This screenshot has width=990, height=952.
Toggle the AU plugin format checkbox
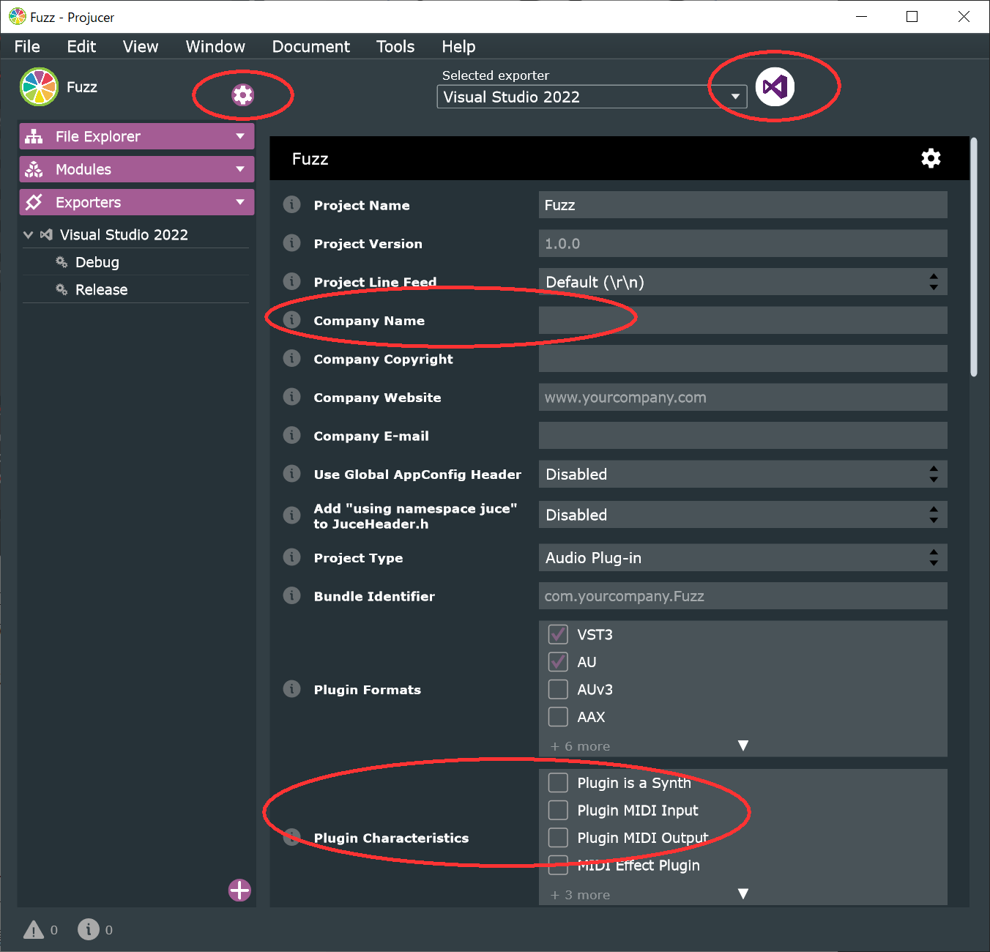point(558,662)
